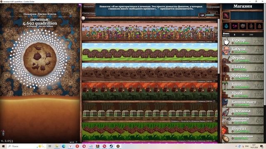Open the Информация info menu

pyautogui.click(x=213, y=7)
